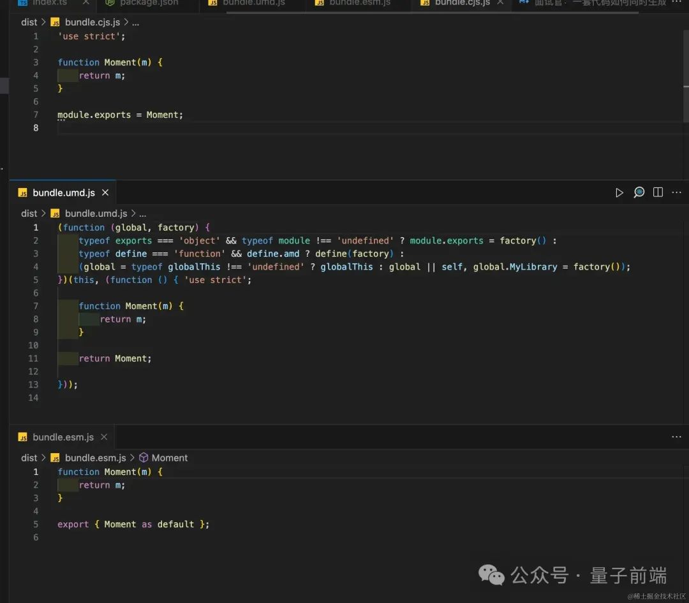Close the bundle.umd.js tab in the middle group
This screenshot has width=689, height=603.
(105, 193)
